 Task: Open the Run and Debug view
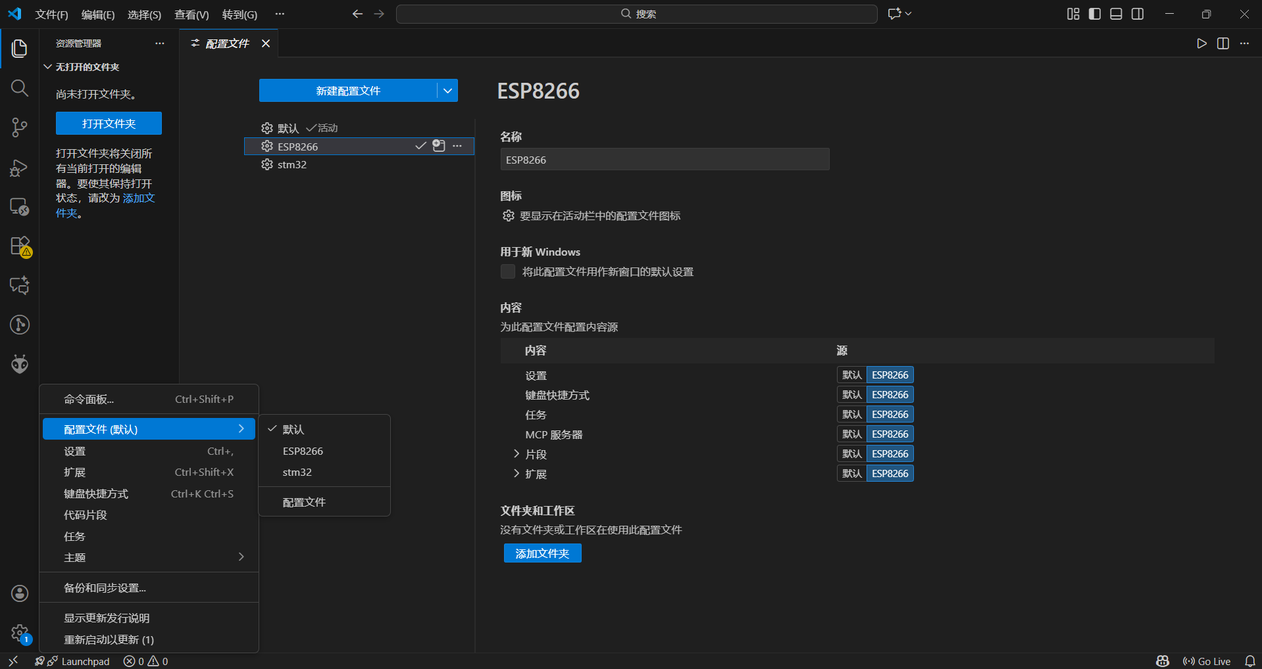(x=19, y=168)
